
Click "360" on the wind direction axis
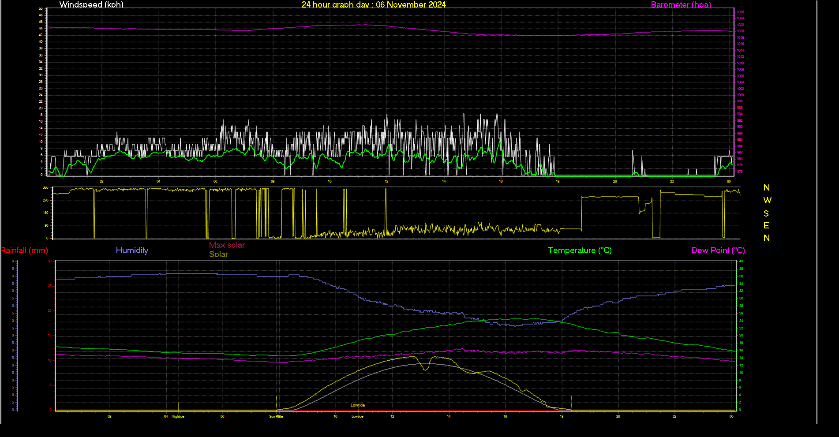(45, 187)
